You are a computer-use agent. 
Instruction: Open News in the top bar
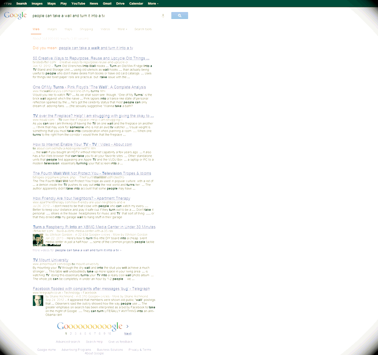pos(94,4)
